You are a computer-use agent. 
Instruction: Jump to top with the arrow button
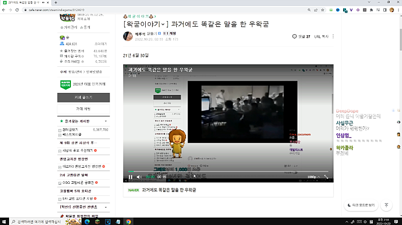tap(386, 205)
